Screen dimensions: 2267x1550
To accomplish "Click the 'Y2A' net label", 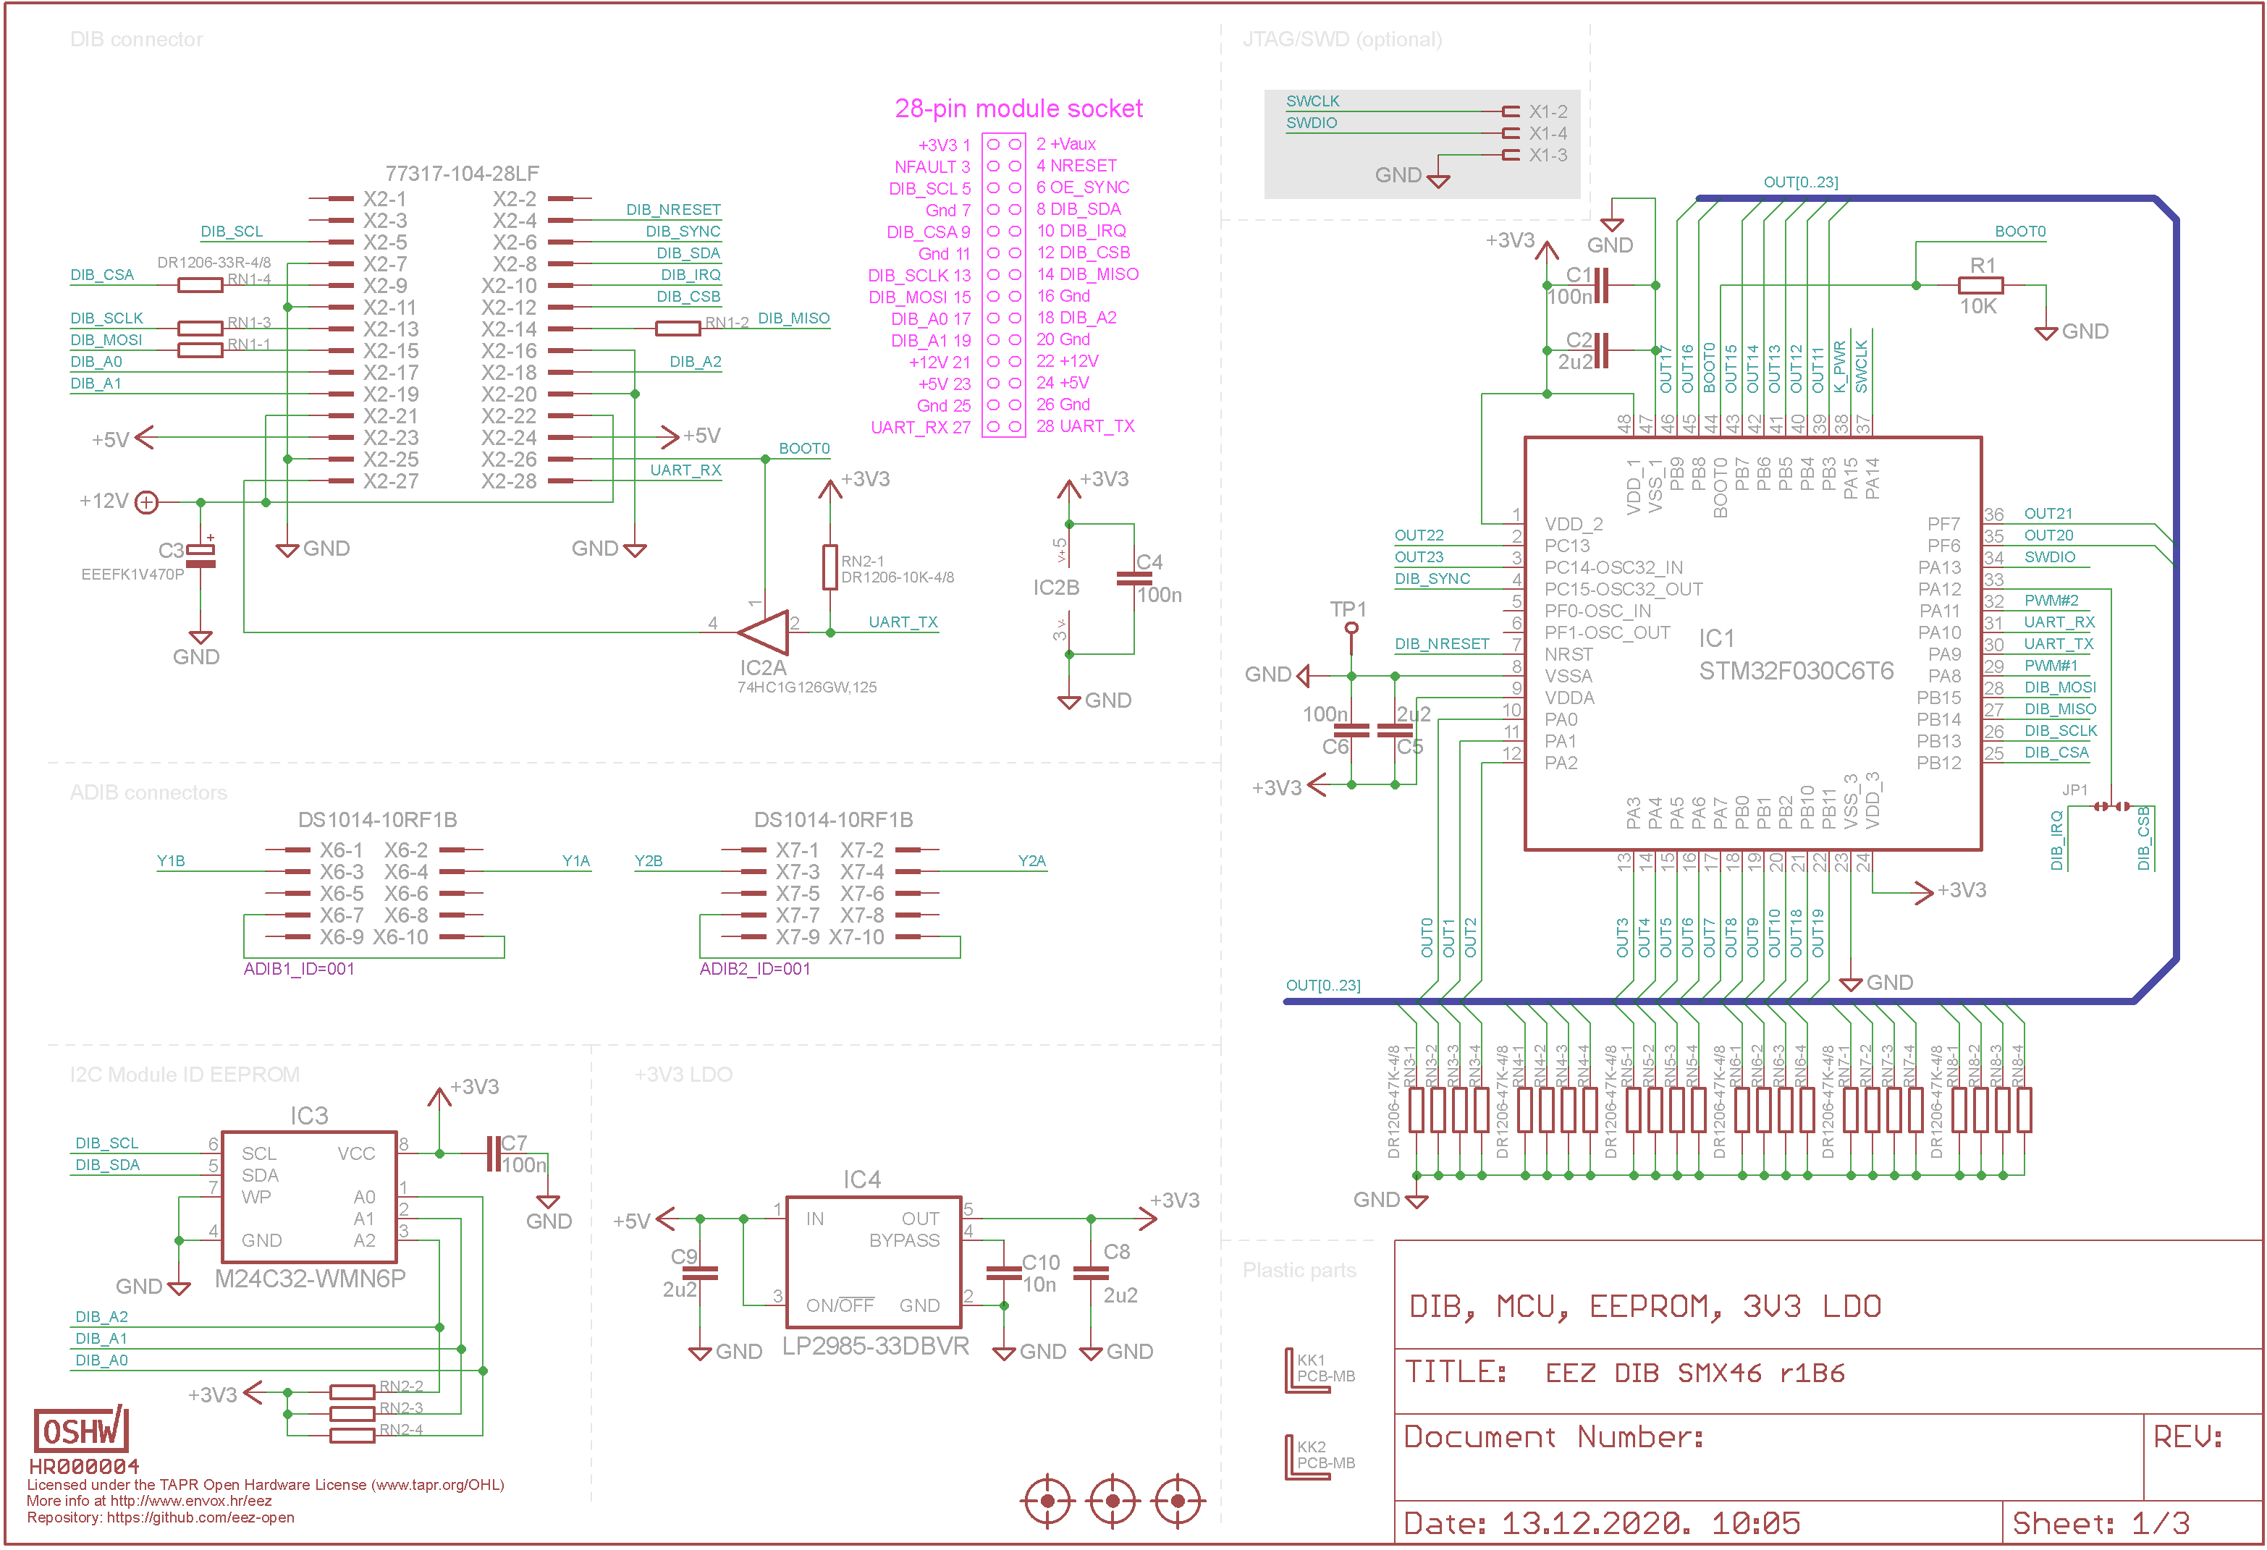I will 1031,861.
